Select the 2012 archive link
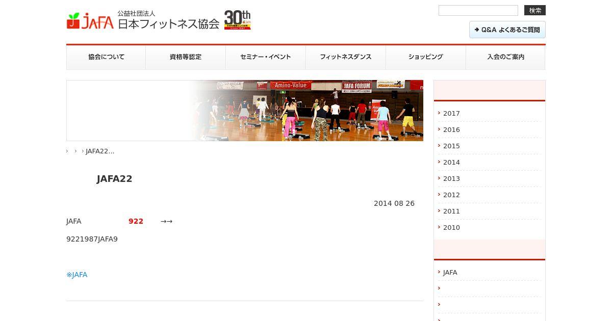 [451, 195]
